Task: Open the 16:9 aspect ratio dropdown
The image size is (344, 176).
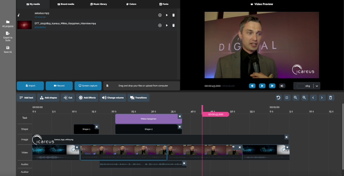Action: [x=317, y=86]
